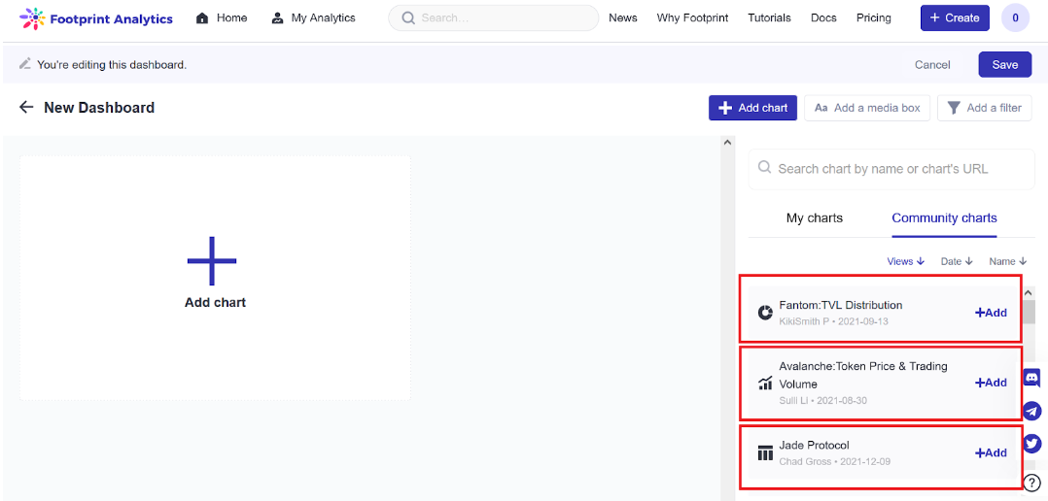
Task: Click Add a media box
Action: (x=867, y=108)
